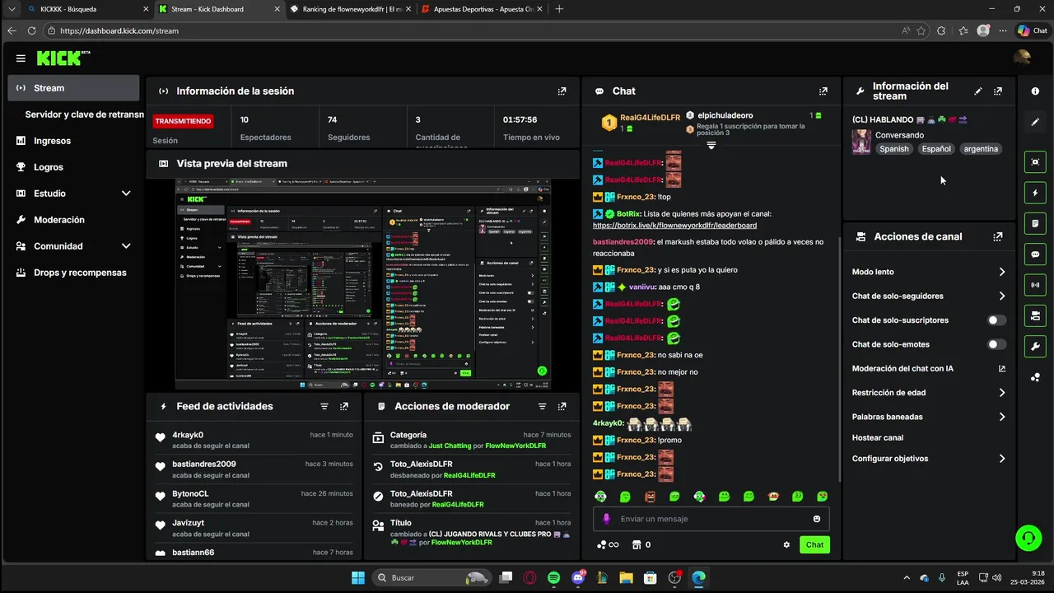Pop out the Chat panel
The width and height of the screenshot is (1054, 593).
tap(823, 91)
